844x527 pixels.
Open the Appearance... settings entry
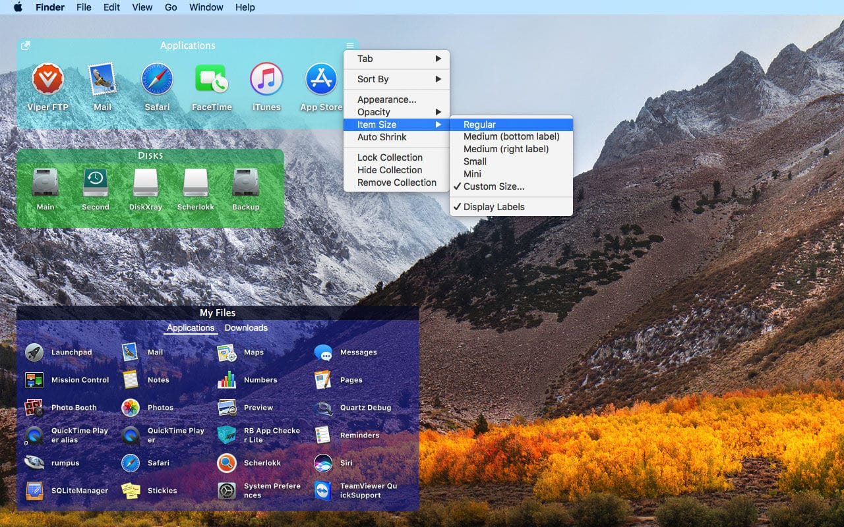tap(386, 99)
